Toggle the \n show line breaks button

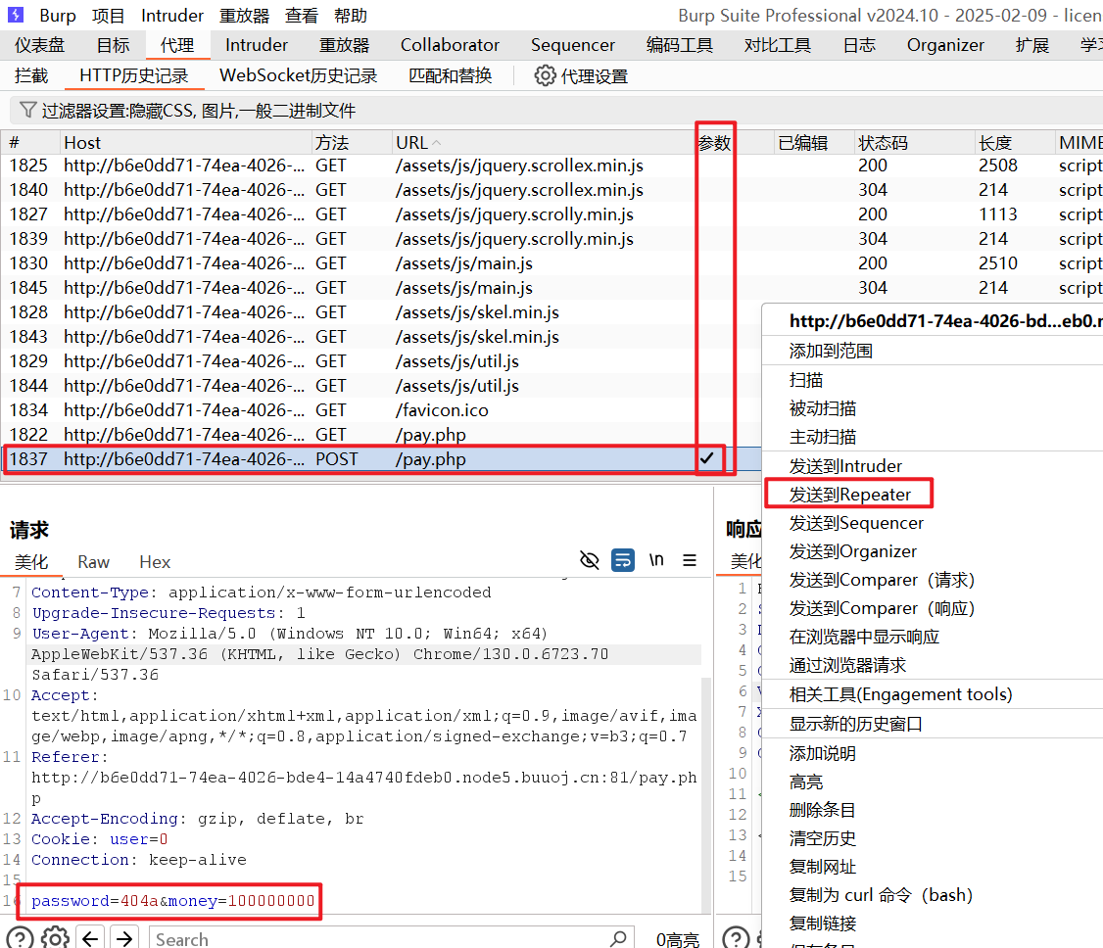pyautogui.click(x=656, y=560)
